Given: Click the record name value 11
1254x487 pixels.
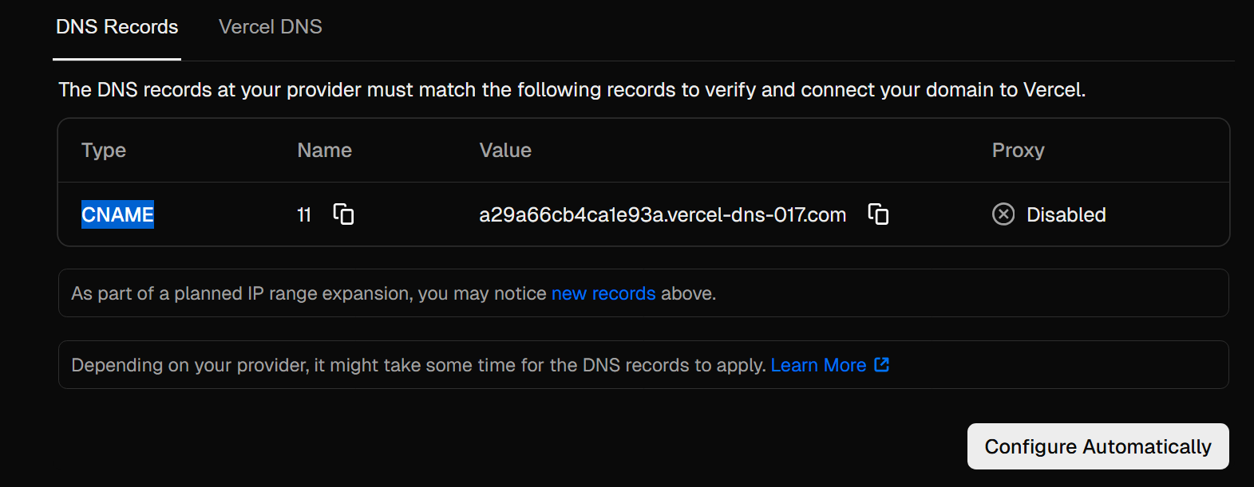Looking at the screenshot, I should pos(304,215).
